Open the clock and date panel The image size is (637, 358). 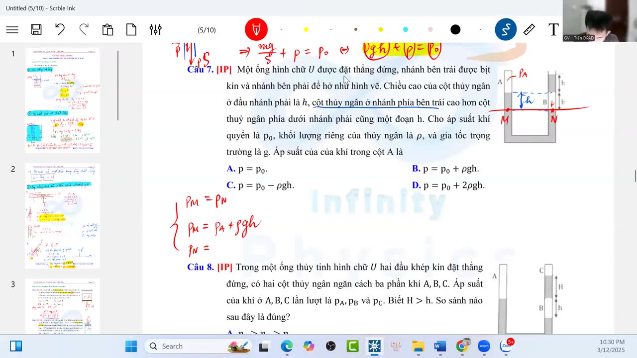point(612,346)
